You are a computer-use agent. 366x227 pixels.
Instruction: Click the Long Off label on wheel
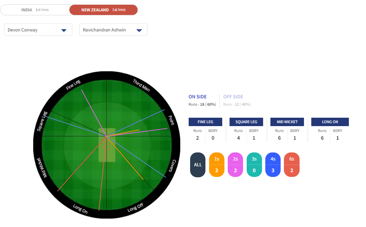coord(135,208)
